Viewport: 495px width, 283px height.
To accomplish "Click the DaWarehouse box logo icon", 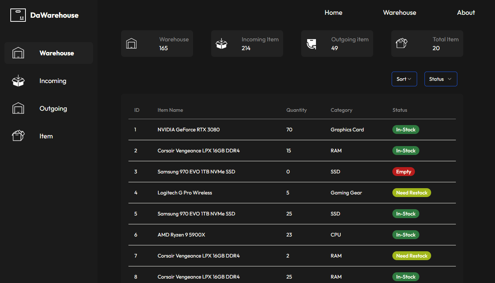I will pos(18,15).
